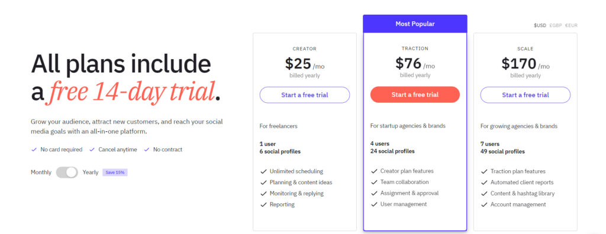Click checkmark beside Team collaboration
606x234 pixels.
tap(374, 182)
